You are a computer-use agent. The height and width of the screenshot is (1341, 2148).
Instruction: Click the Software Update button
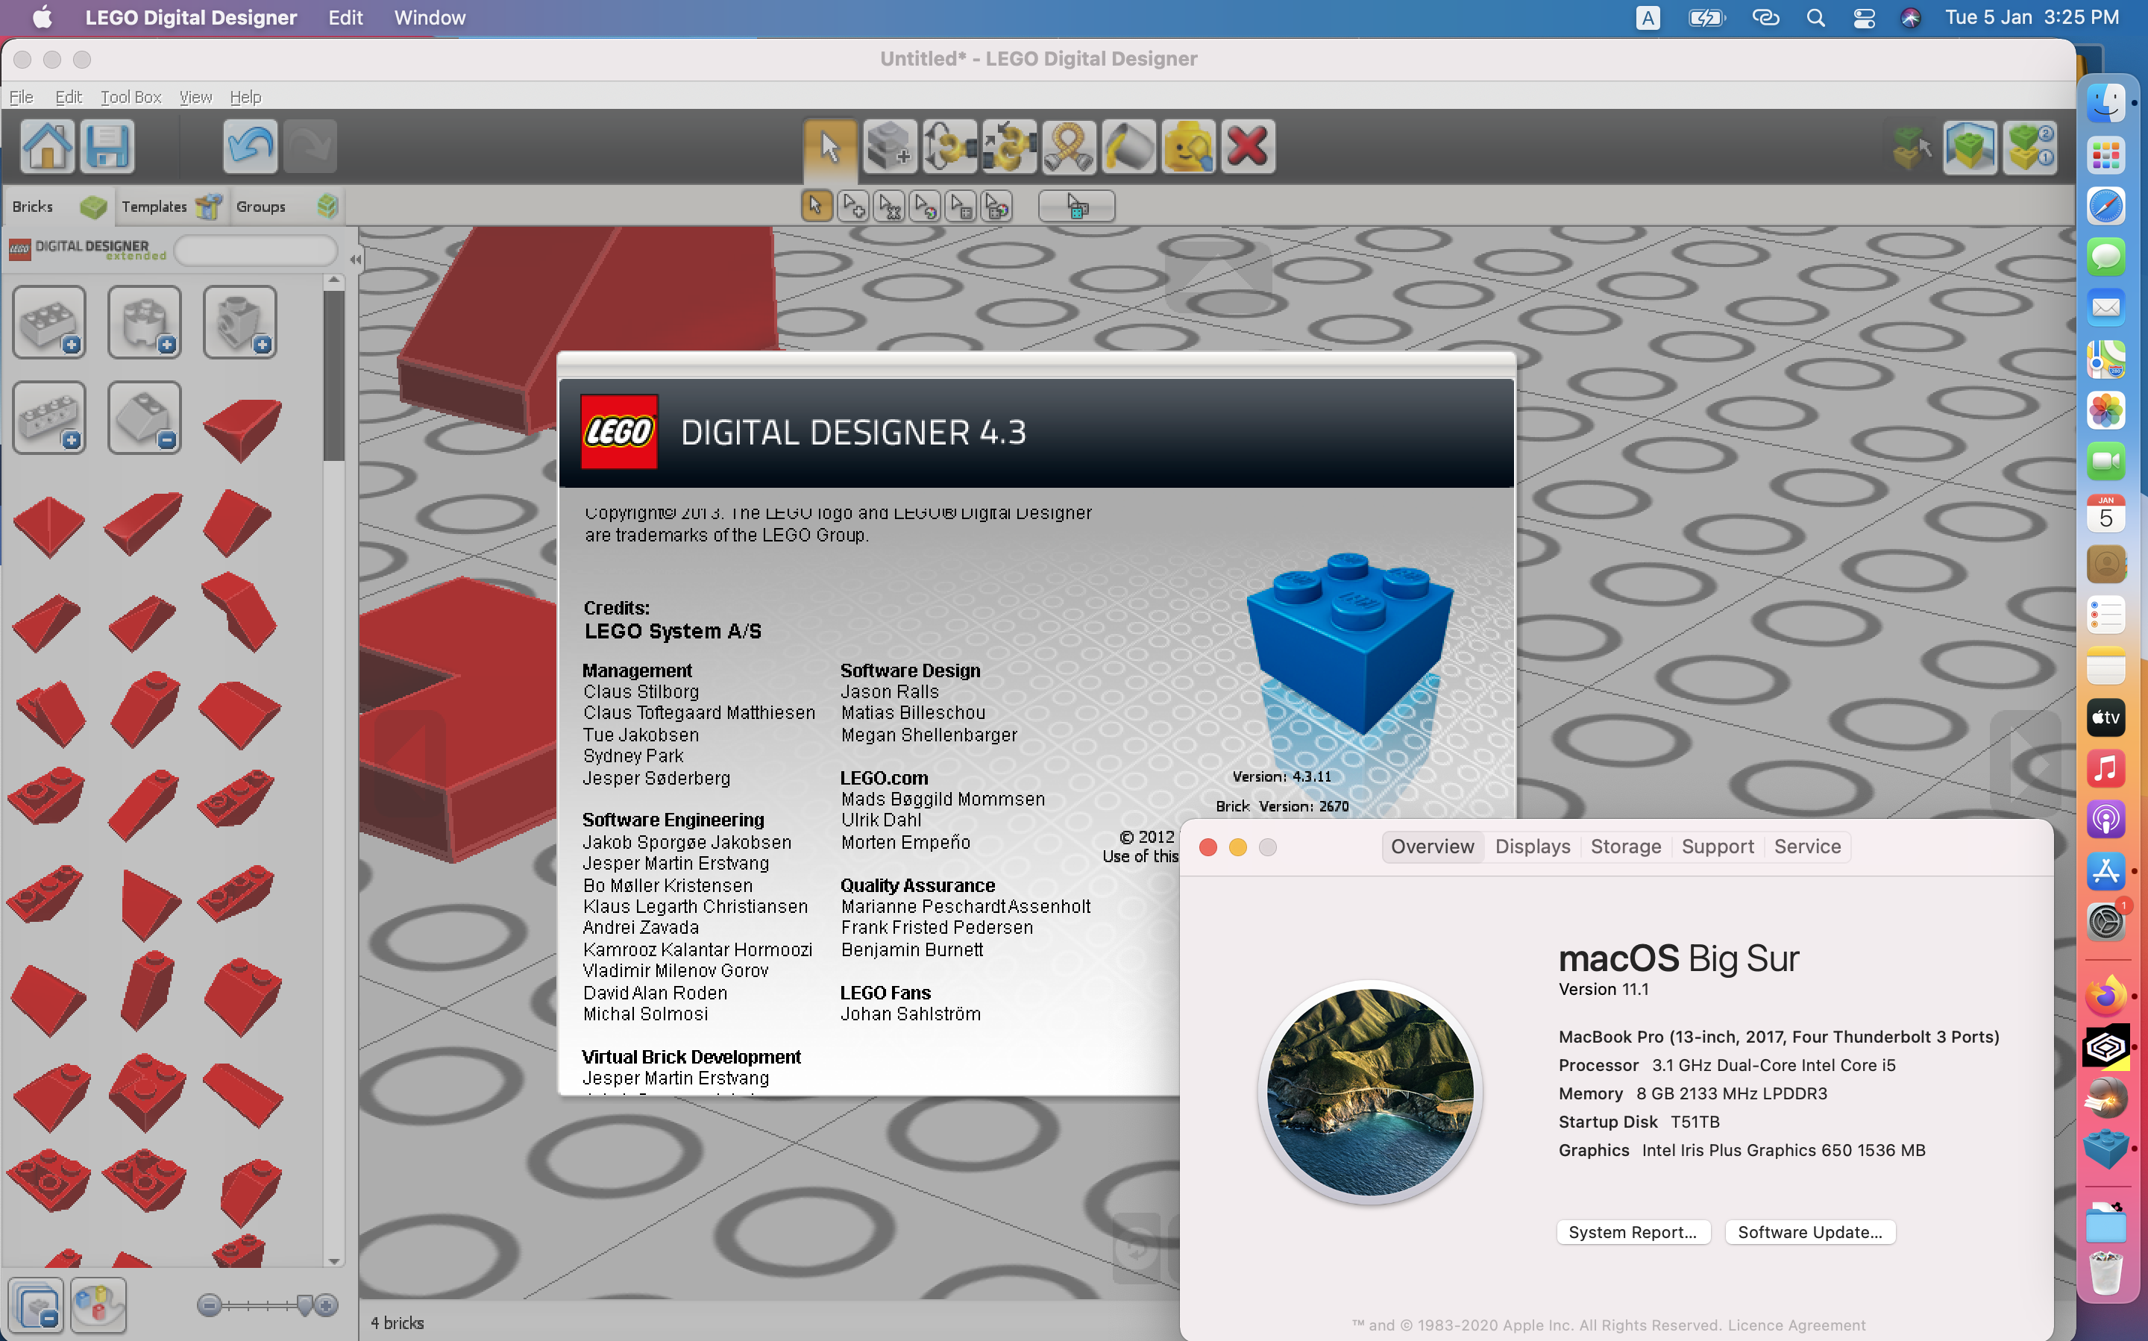[x=1809, y=1231]
